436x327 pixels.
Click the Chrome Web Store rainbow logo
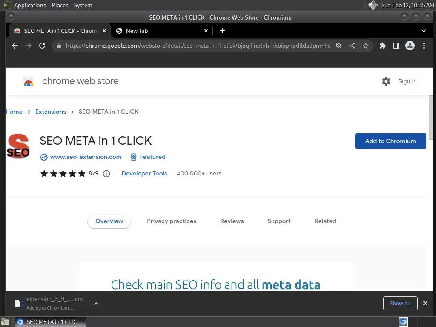pos(29,81)
